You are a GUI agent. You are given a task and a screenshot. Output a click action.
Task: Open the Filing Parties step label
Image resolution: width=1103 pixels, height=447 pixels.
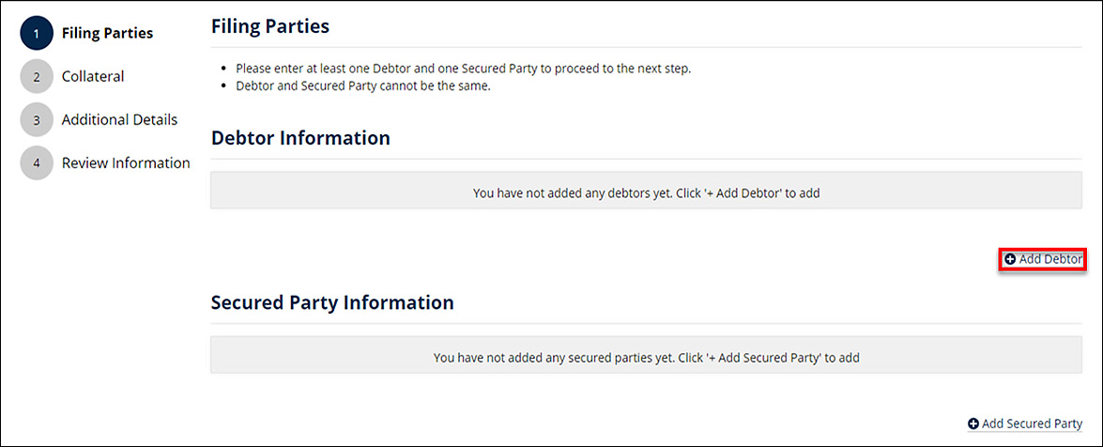[107, 34]
